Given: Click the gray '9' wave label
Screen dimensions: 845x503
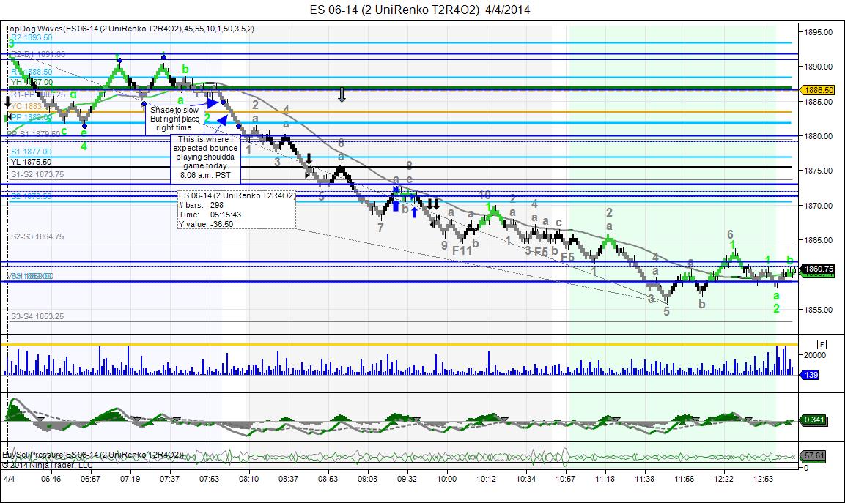Looking at the screenshot, I should click(x=444, y=245).
